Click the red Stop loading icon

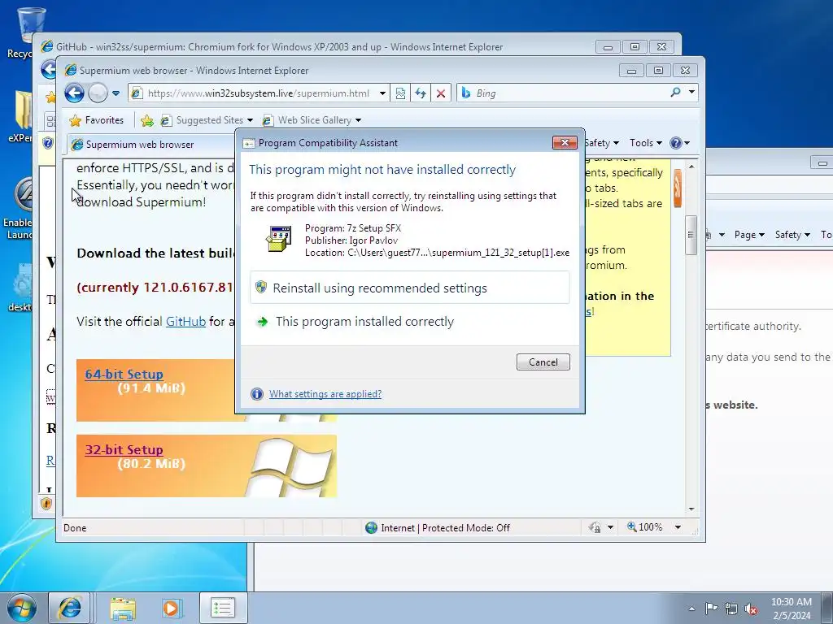440,93
